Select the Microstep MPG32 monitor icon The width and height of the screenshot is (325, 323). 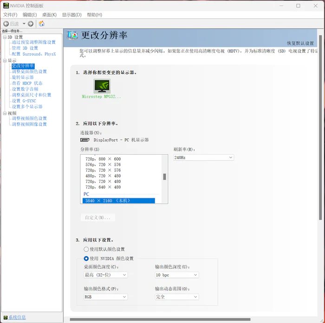click(x=102, y=86)
